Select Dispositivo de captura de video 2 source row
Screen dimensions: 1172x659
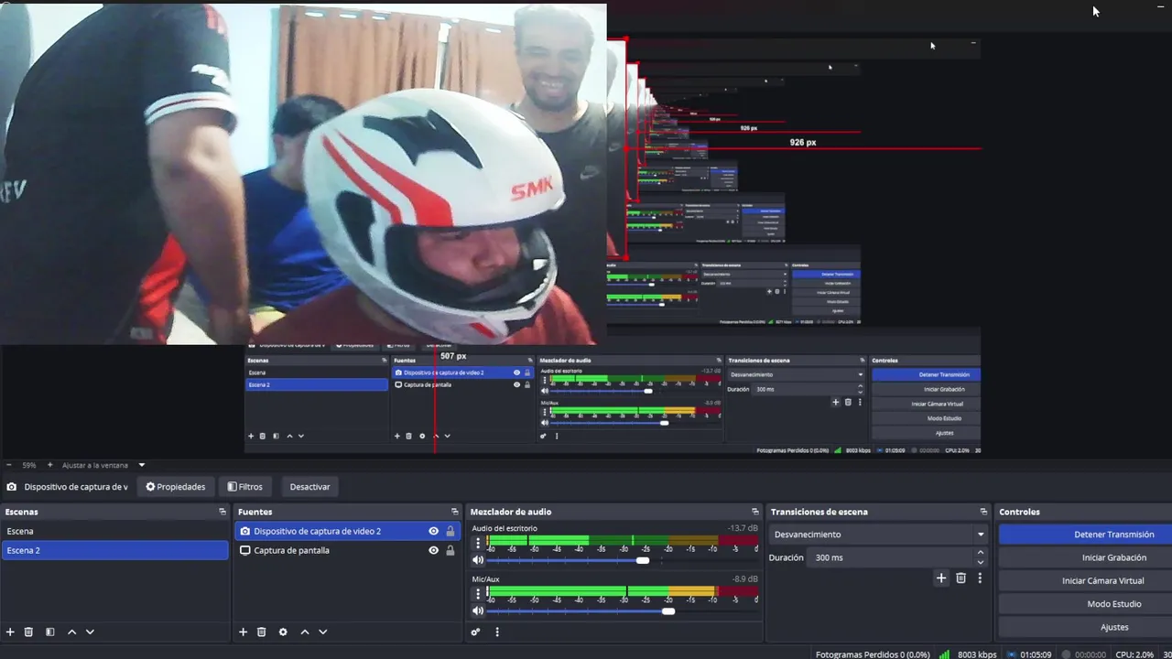coord(347,531)
